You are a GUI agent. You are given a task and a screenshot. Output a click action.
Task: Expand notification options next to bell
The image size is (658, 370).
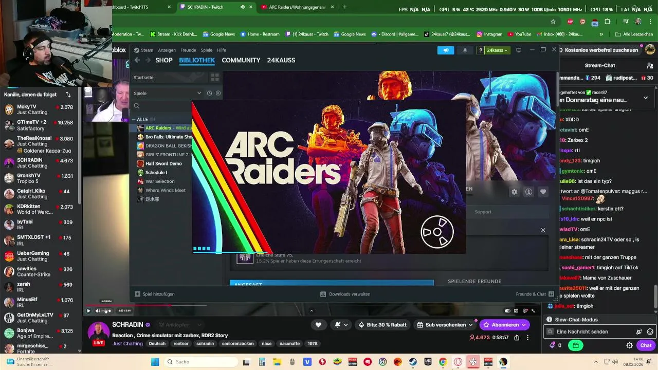point(345,325)
